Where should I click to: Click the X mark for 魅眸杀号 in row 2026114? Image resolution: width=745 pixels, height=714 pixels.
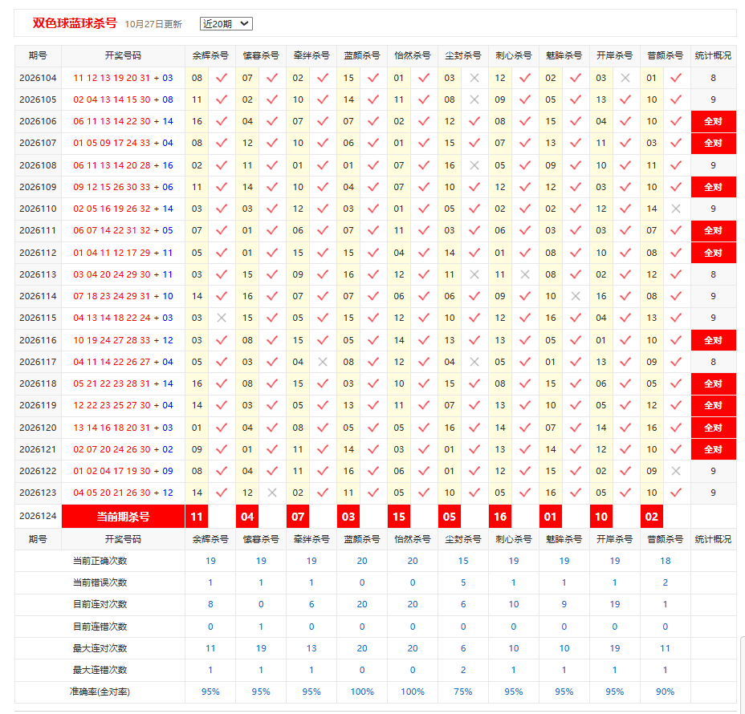point(575,296)
